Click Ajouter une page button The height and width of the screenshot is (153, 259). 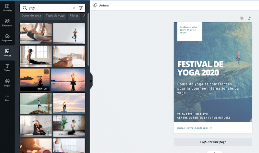point(213,142)
